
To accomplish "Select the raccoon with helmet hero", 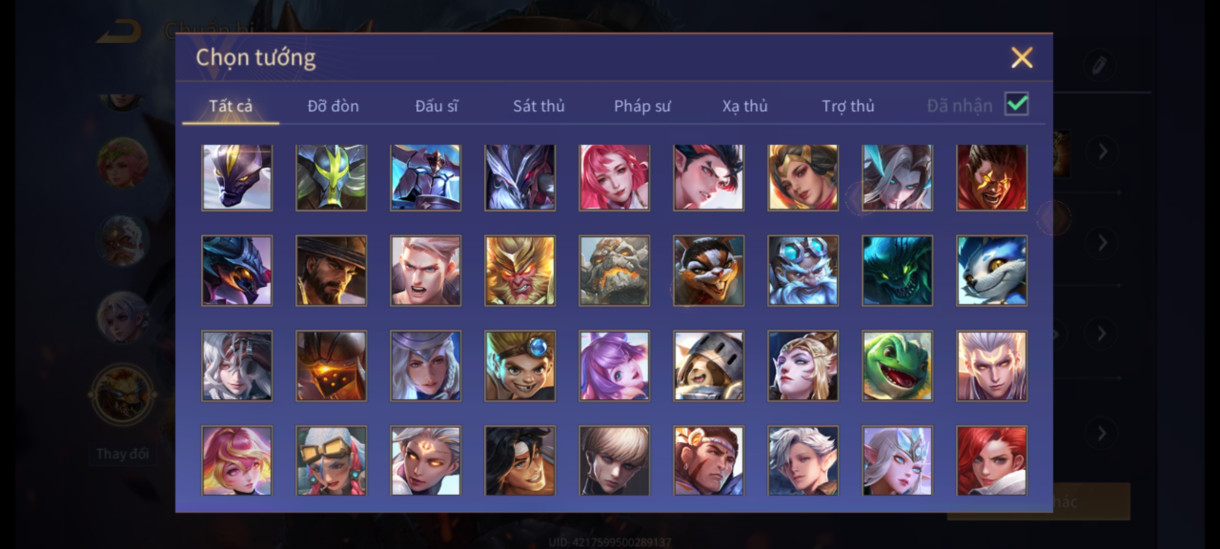I will click(x=709, y=366).
